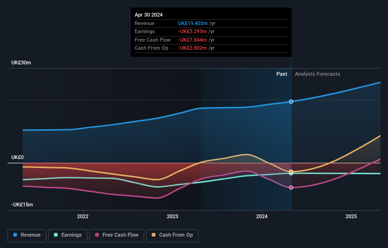Click the -UK£3.293m earnings value
The image size is (388, 248).
(192, 31)
